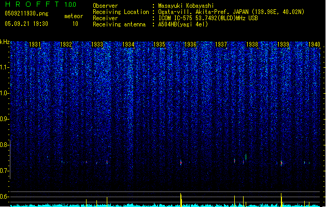Click the 1933 time marker
Screen dimensions: 326x207
click(x=97, y=45)
